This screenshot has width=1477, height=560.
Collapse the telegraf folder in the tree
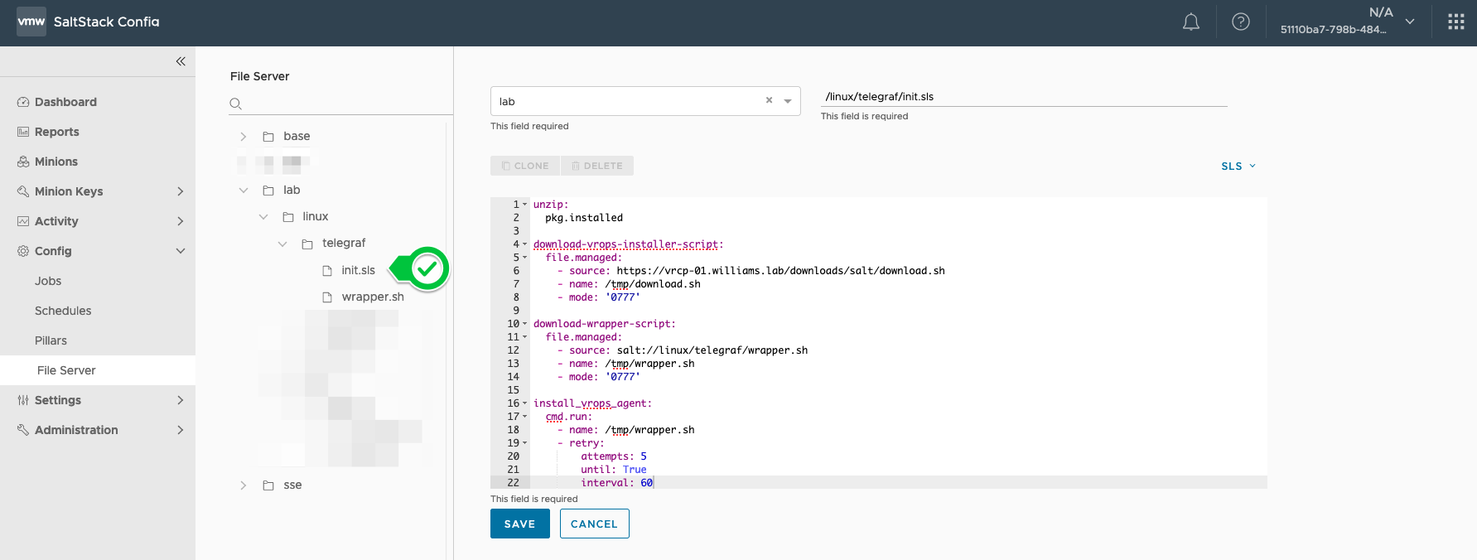[x=282, y=244]
